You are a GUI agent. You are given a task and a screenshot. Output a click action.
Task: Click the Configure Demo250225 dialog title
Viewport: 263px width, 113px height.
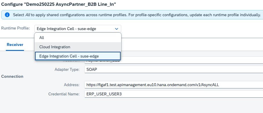tap(58, 4)
